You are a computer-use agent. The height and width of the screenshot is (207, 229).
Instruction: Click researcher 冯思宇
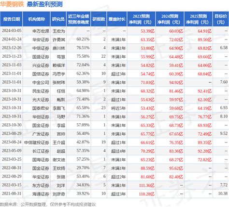click(x=59, y=74)
